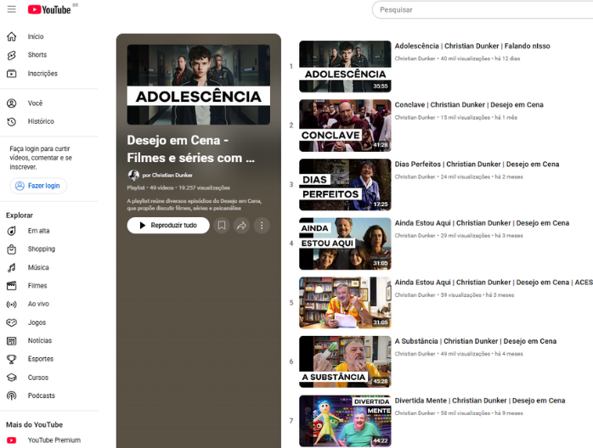593x448 pixels.
Task: Select Início menu label
Action: 36,36
